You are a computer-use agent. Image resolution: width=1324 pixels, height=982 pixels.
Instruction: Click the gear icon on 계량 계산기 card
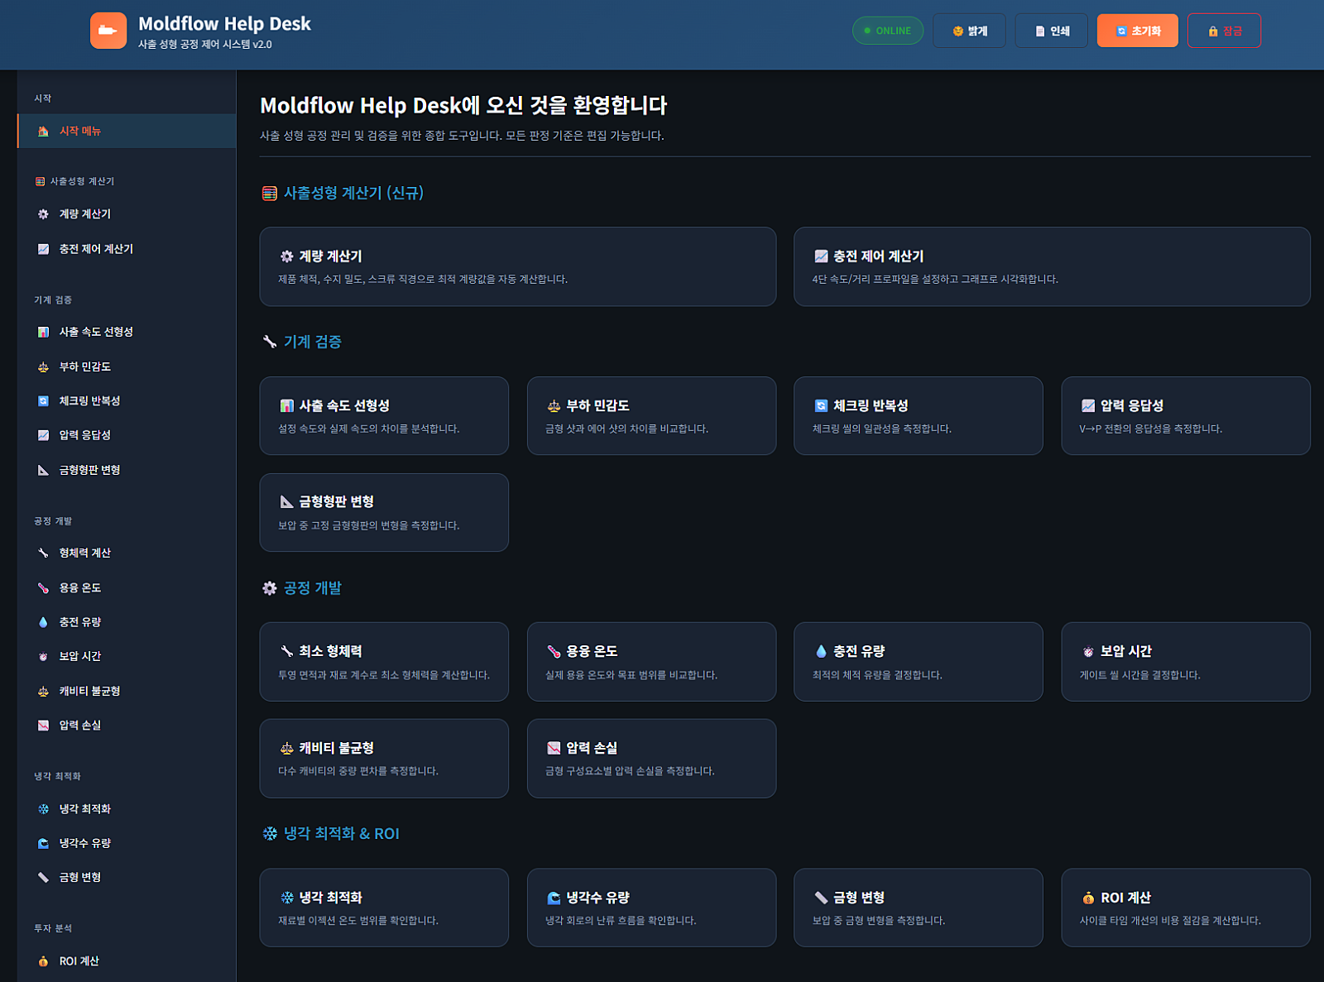(x=286, y=256)
